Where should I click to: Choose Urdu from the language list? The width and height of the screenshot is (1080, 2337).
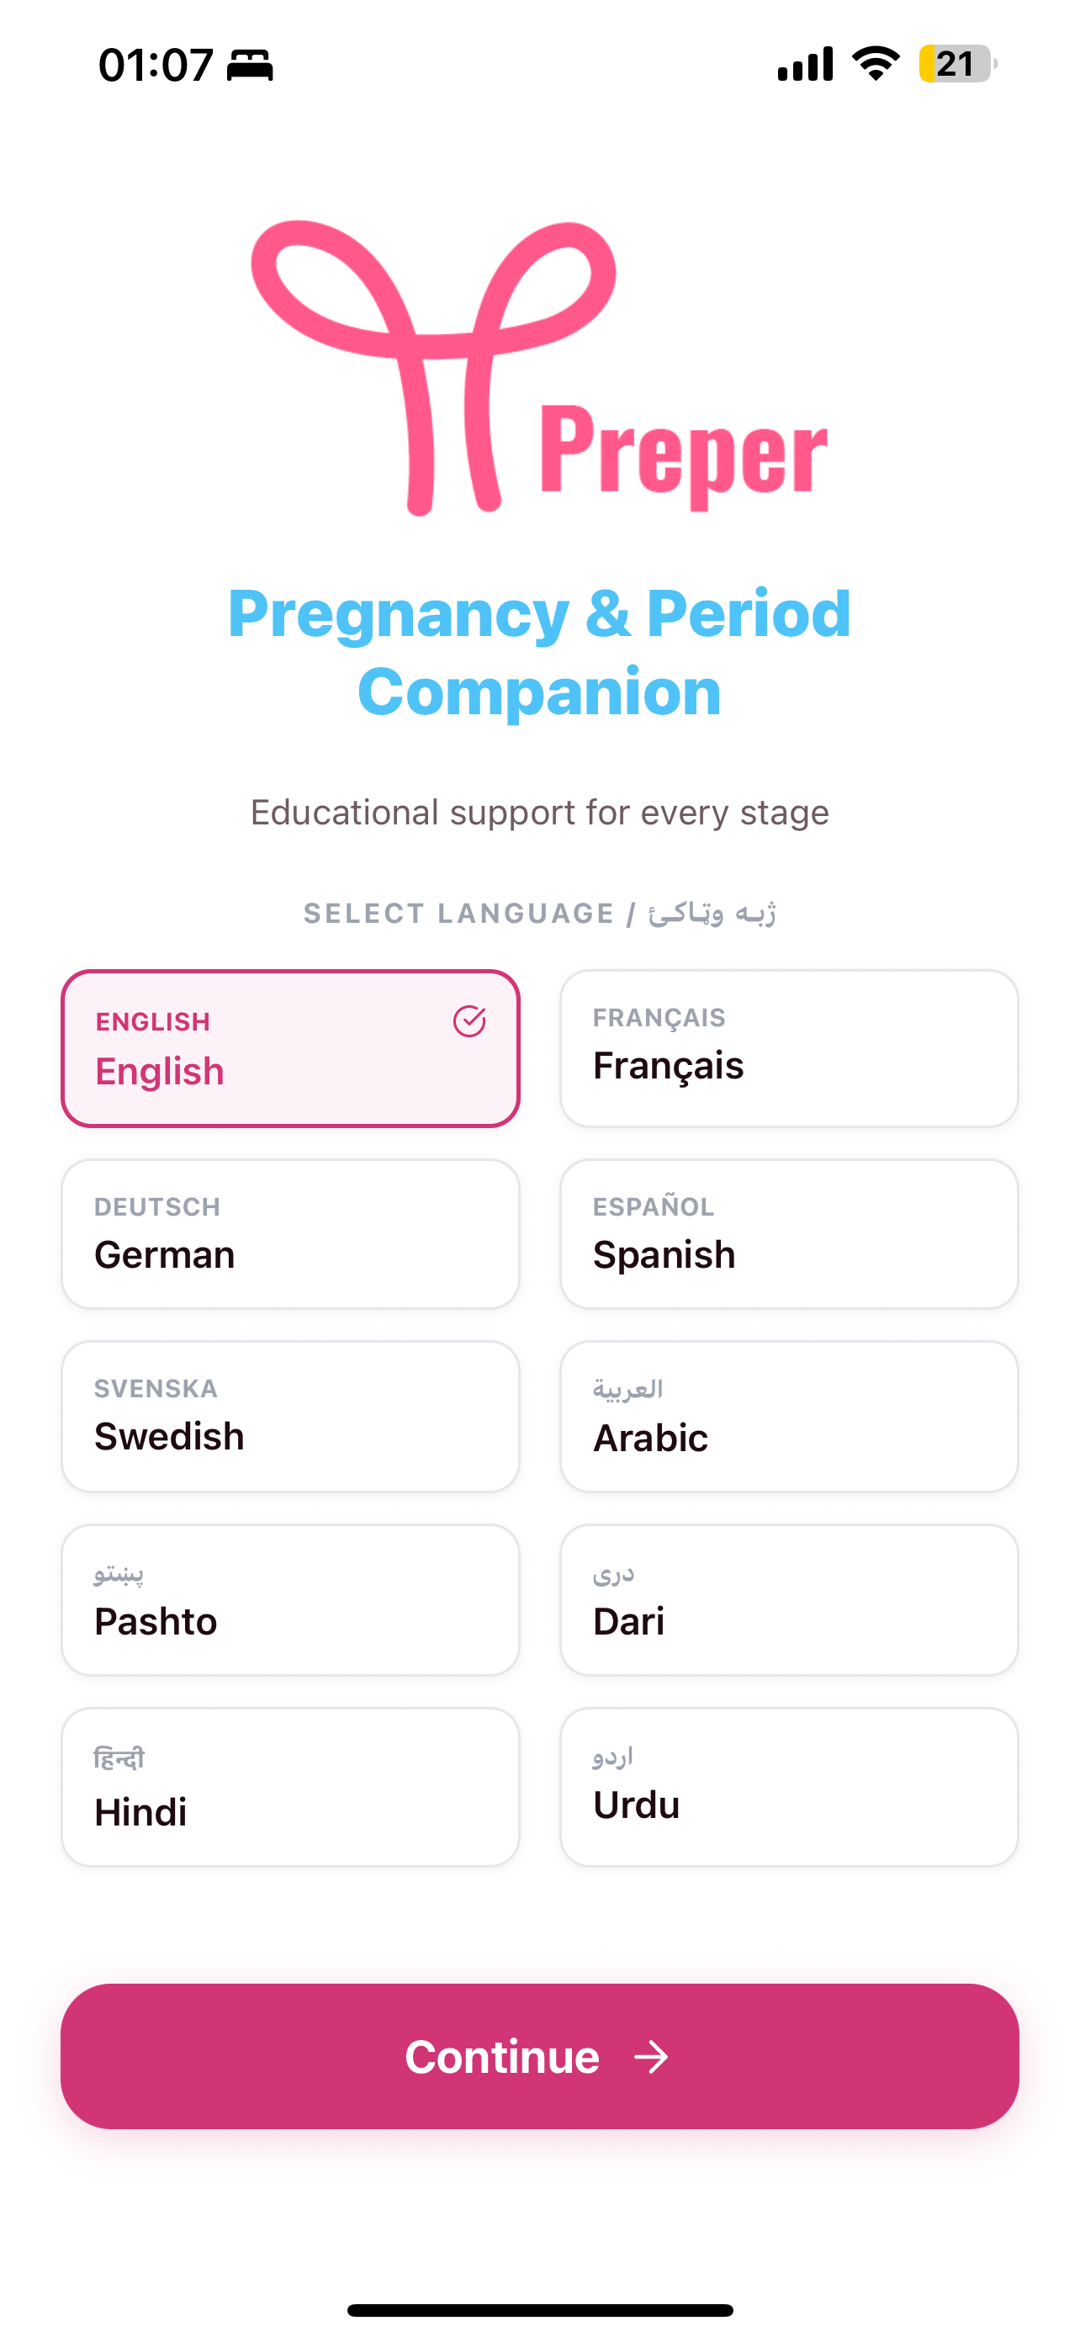(x=789, y=1786)
